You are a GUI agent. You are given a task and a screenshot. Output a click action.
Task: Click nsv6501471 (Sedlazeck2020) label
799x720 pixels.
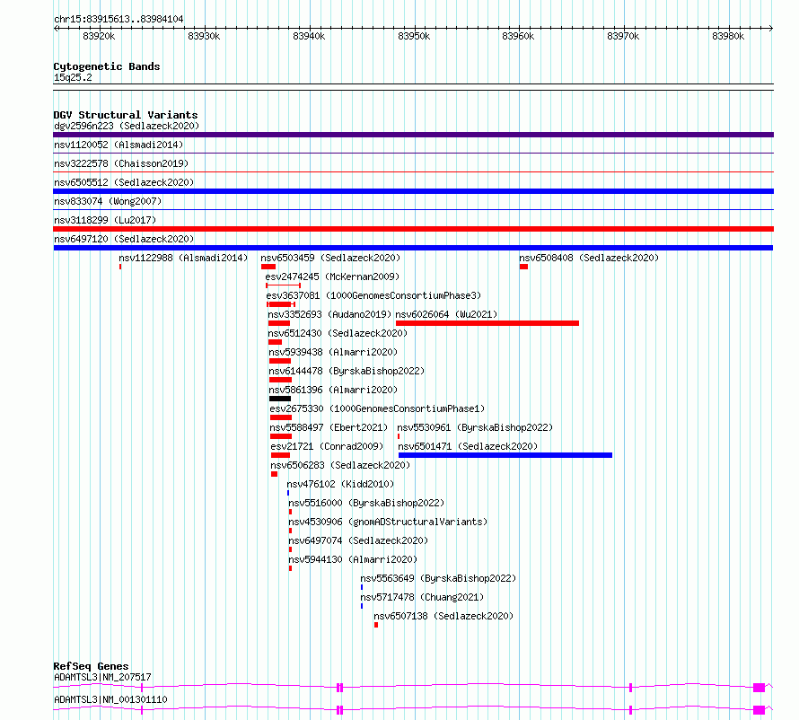coord(468,446)
